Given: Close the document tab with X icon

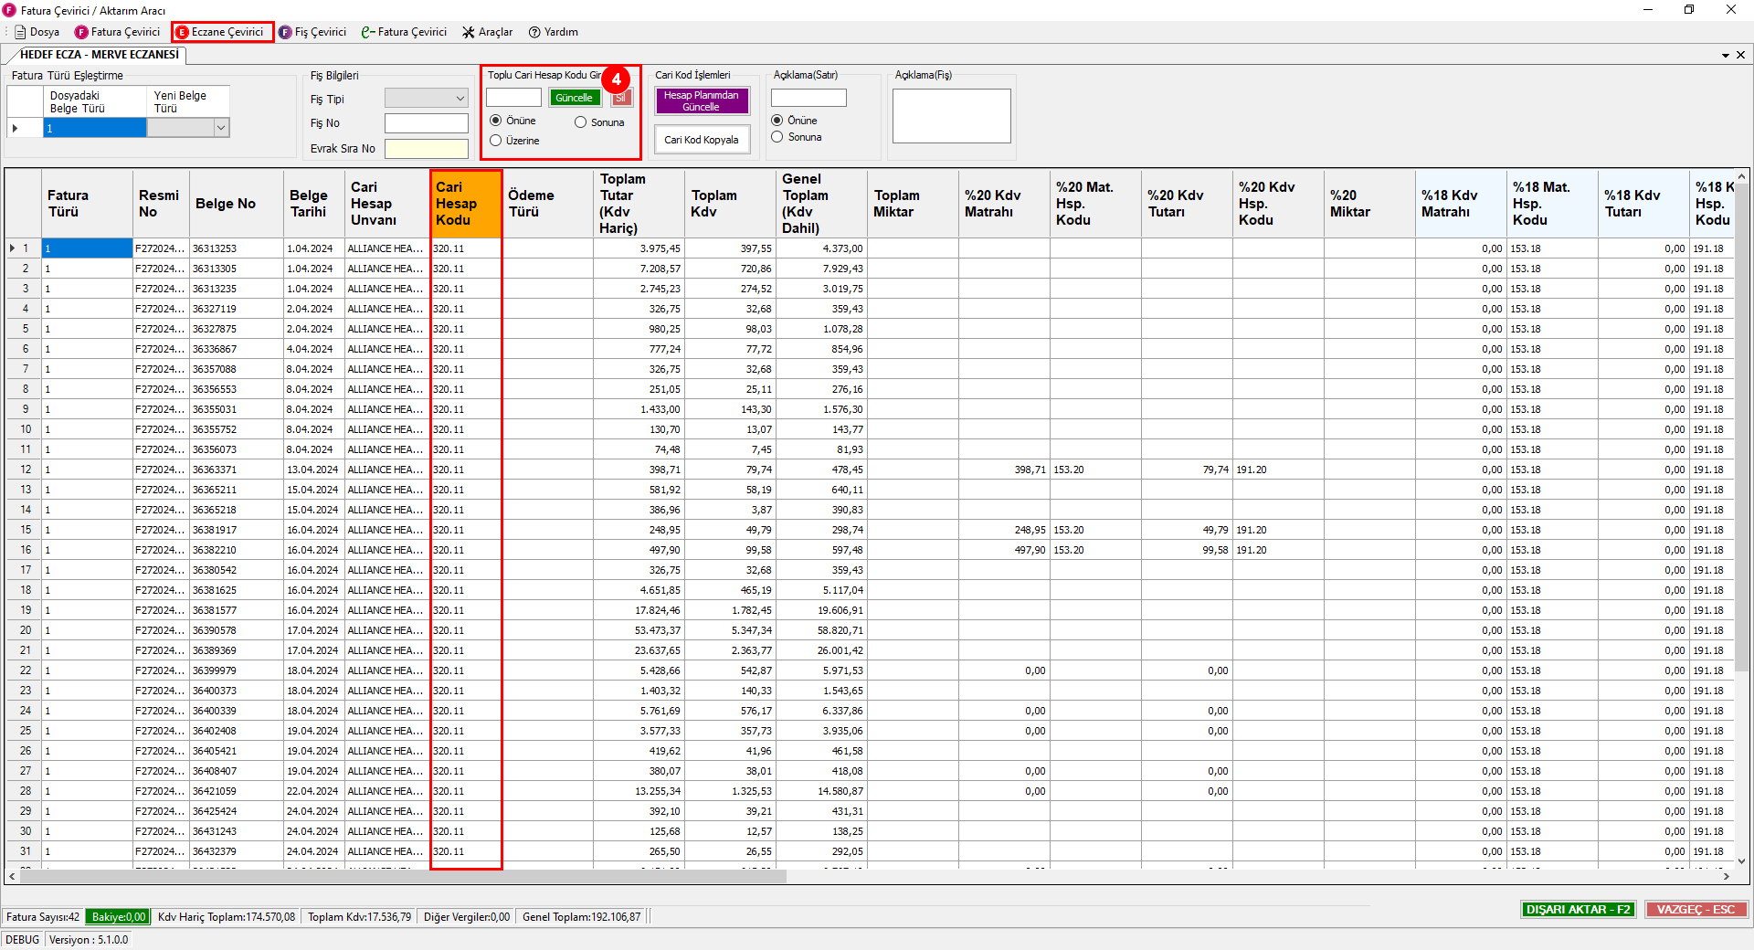Looking at the screenshot, I should coord(1740,55).
